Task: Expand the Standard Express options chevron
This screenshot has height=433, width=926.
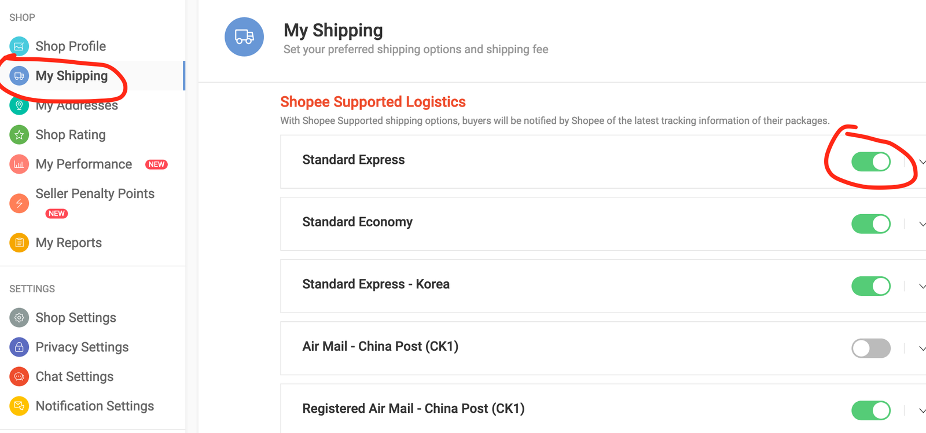Action: coord(922,163)
